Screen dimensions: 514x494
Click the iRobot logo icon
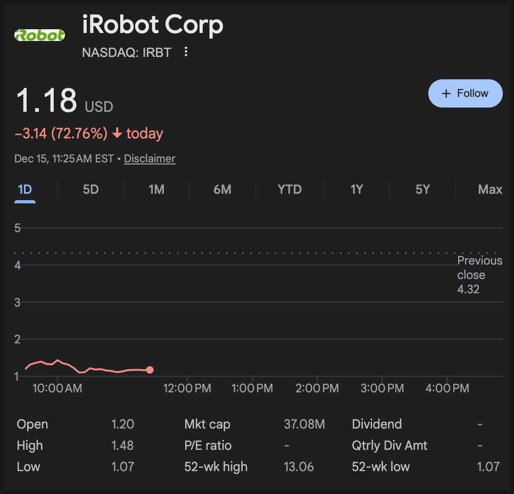(39, 35)
